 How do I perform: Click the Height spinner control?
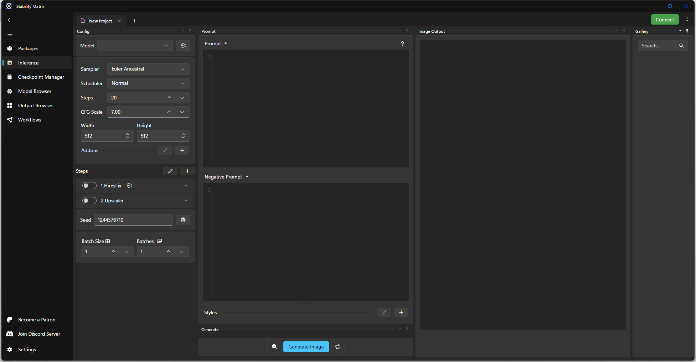[x=183, y=136]
